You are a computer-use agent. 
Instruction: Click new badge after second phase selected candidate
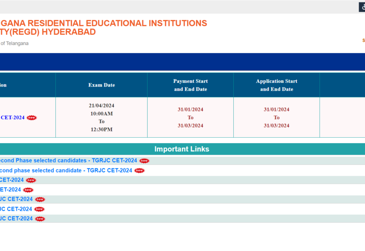coord(139,171)
